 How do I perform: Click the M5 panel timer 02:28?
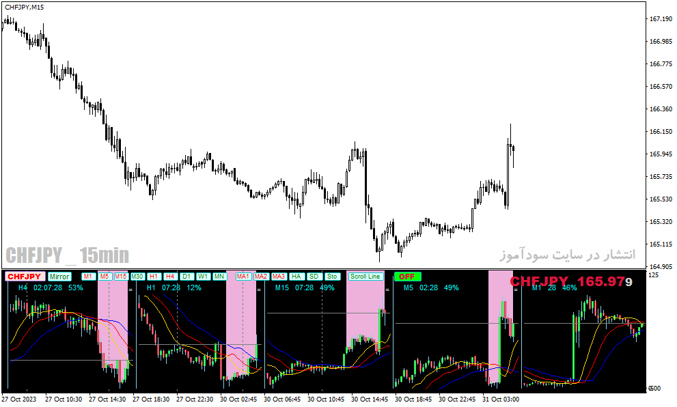click(x=428, y=287)
